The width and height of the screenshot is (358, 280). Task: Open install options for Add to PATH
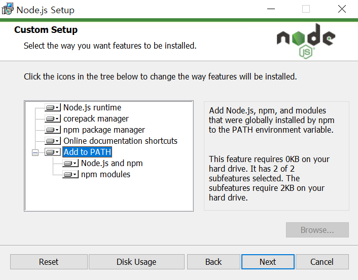click(53, 152)
